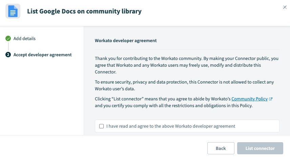Click the green Add details checkmark icon
This screenshot has width=290, height=158.
tap(8, 38)
